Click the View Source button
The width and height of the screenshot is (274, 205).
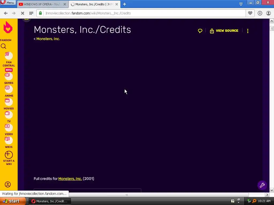point(224,31)
